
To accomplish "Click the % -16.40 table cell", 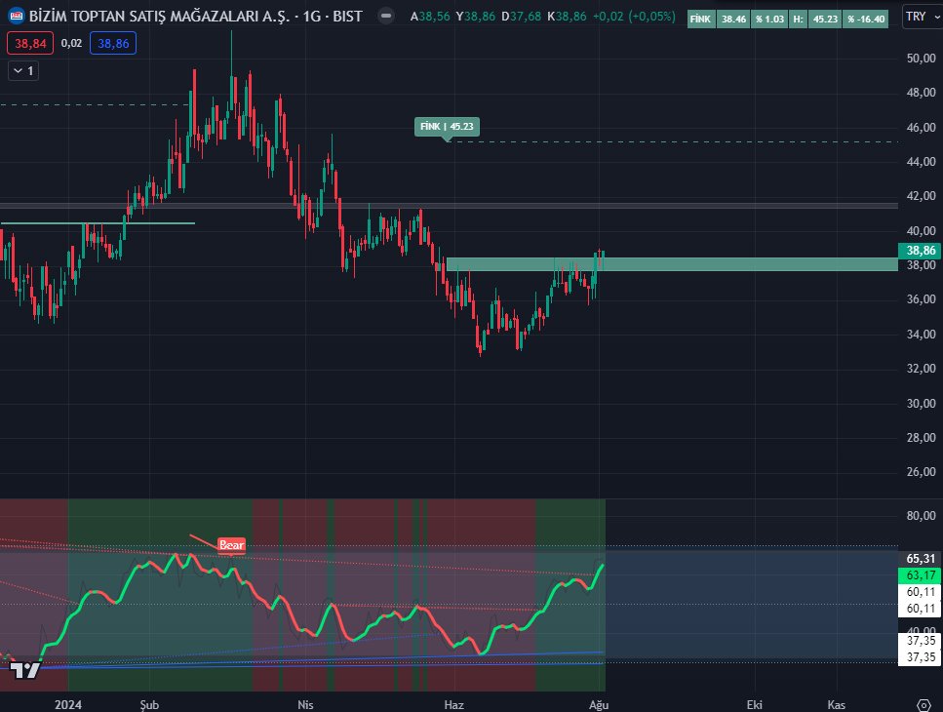I will 866,19.
